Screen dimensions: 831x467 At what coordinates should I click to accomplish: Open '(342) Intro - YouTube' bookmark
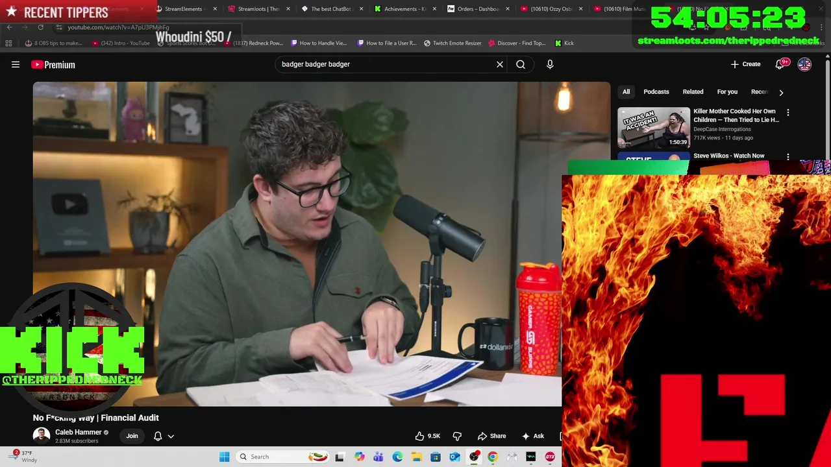coord(121,43)
